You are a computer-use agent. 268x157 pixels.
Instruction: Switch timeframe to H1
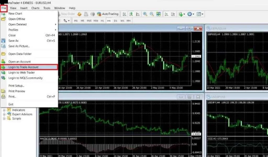click(x=102, y=21)
